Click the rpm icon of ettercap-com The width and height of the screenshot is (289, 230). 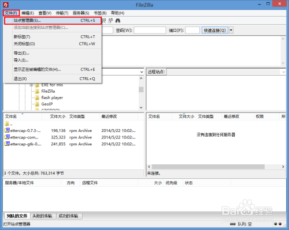[7, 137]
